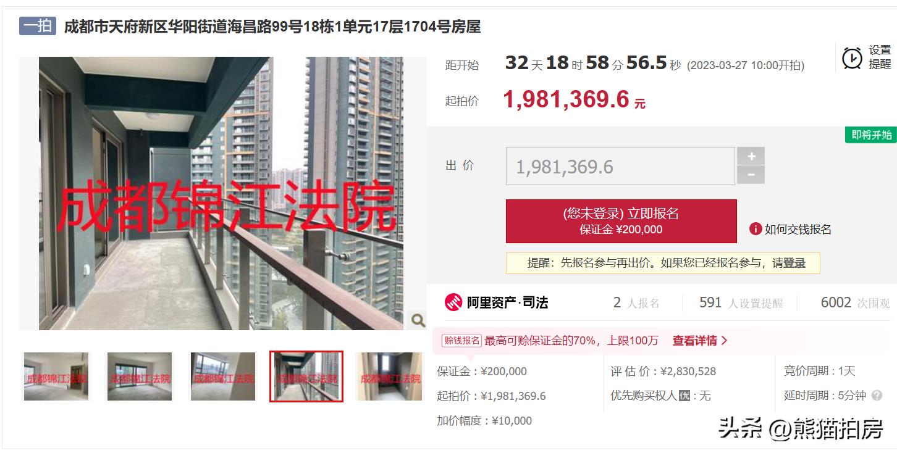
Task: Click the red 立即报名 registration button
Action: pyautogui.click(x=621, y=221)
